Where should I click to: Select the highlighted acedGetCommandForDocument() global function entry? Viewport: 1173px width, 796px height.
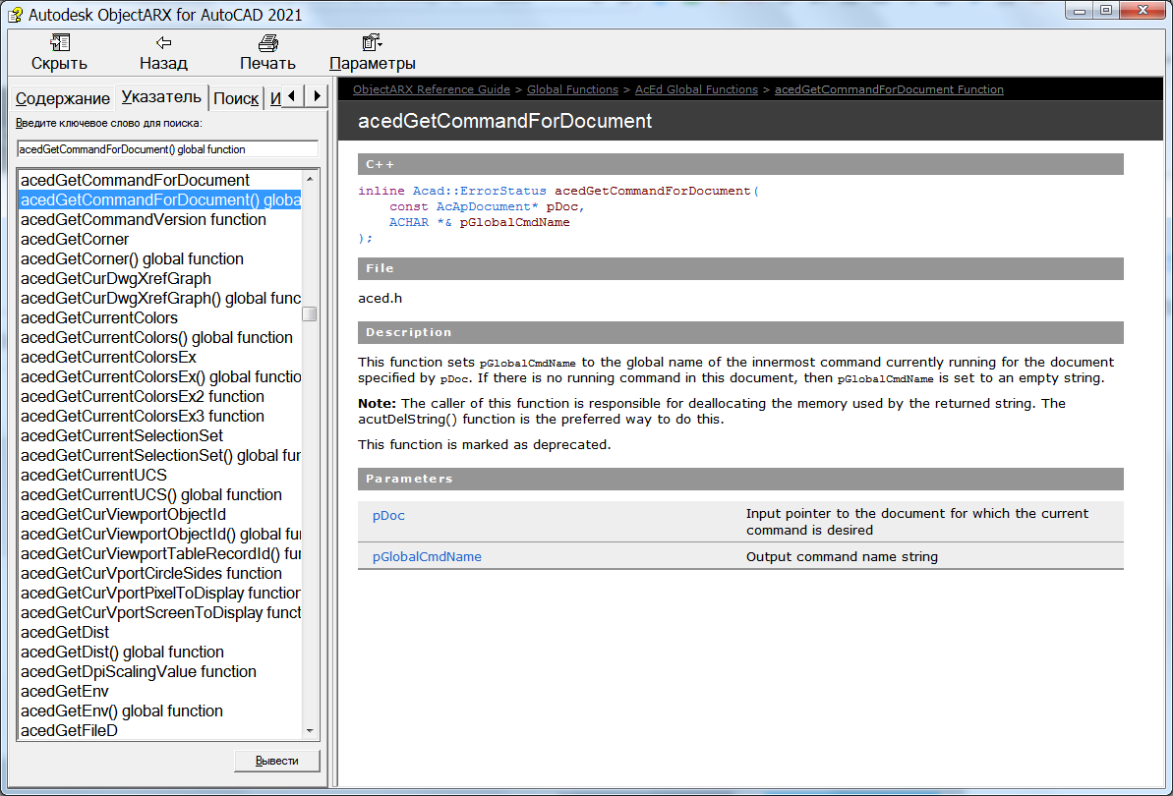click(160, 199)
